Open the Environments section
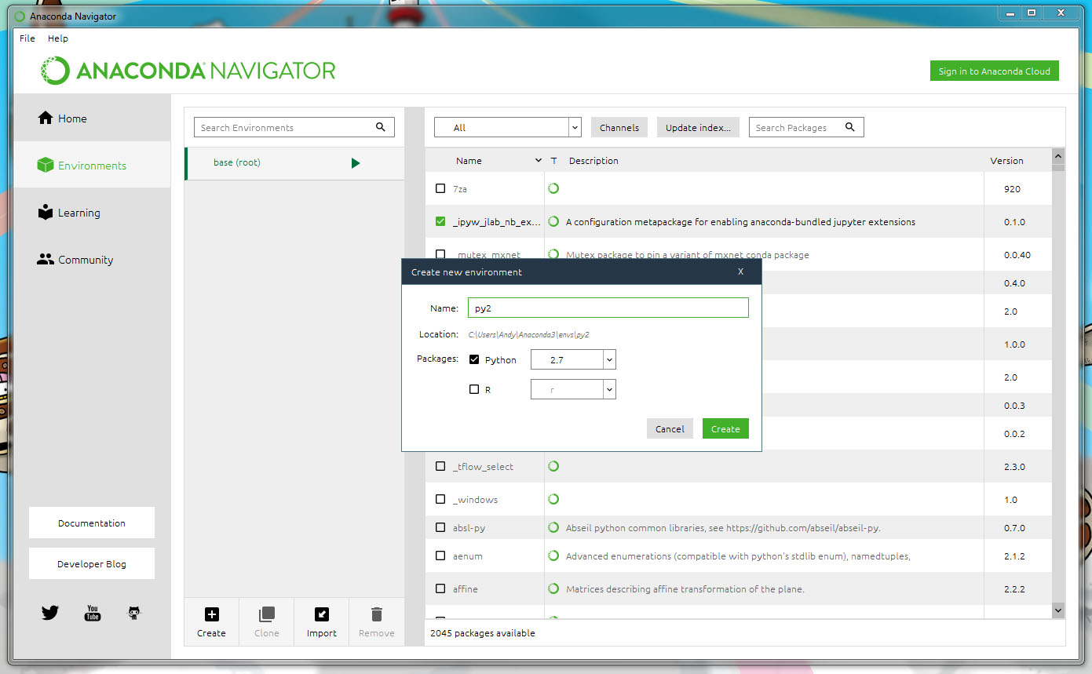1092x674 pixels. coord(91,166)
